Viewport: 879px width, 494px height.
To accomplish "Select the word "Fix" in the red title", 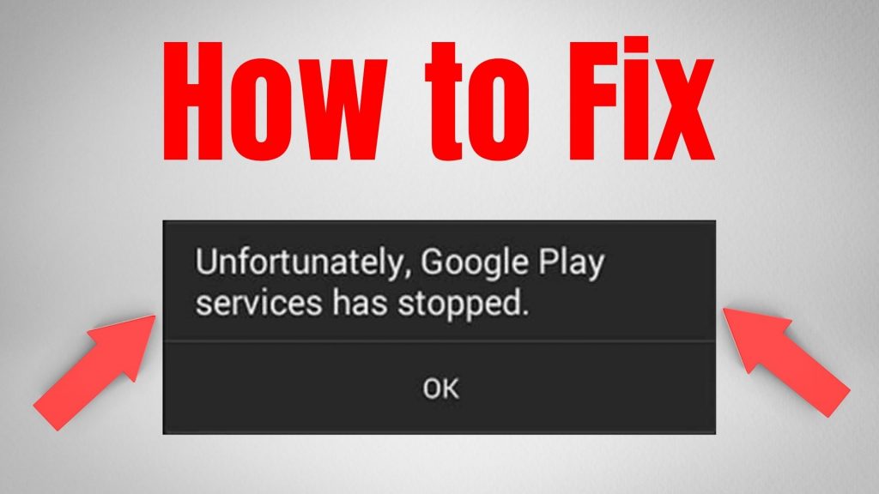I will 640,99.
